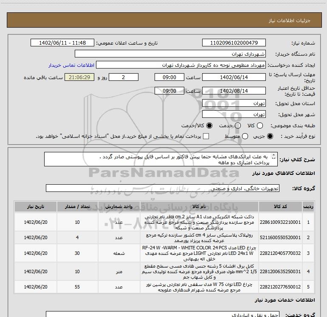Click the quantity 30 in row 3
Screen dimensions: 327x317
[x=77, y=253]
